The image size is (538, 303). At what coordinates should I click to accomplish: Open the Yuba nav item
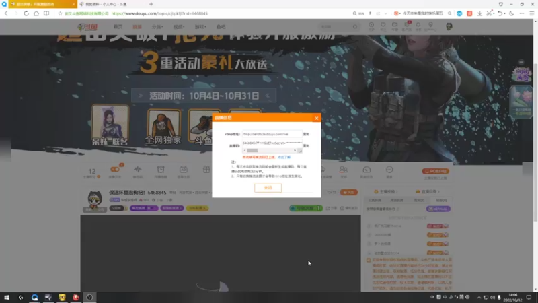tap(221, 27)
